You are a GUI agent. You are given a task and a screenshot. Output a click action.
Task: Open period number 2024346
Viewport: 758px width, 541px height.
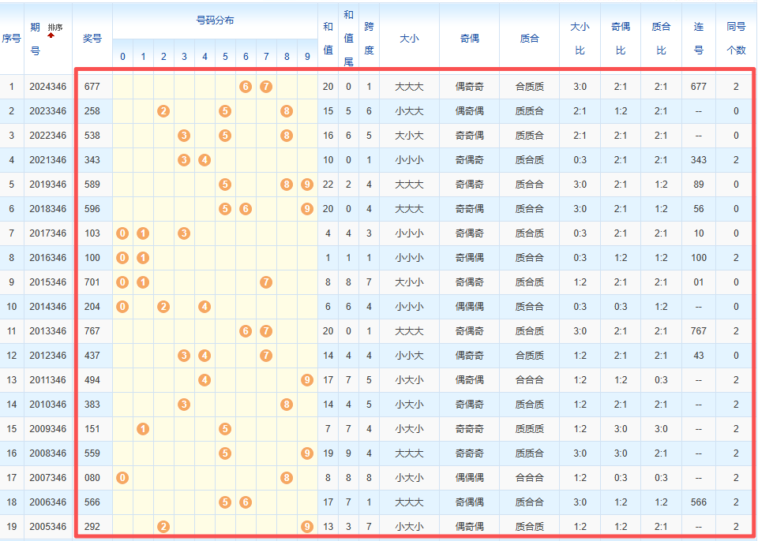point(47,87)
